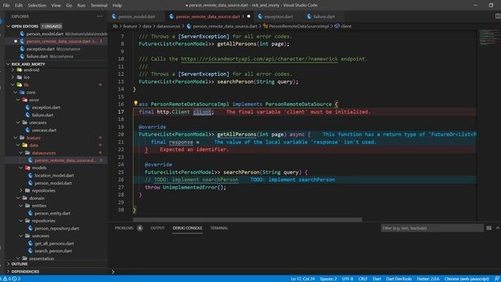Open the File menu

point(6,5)
